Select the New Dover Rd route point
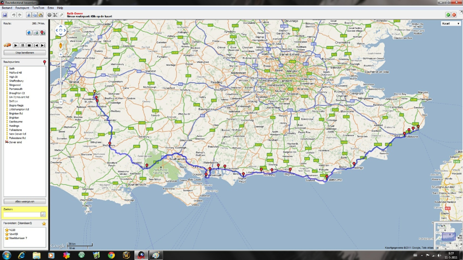Image resolution: width=463 pixels, height=260 pixels. pyautogui.click(x=17, y=134)
